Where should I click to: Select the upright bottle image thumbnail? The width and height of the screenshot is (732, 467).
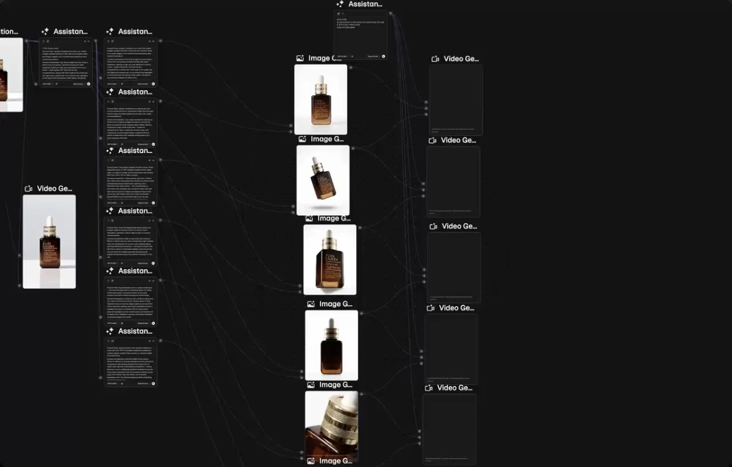click(x=321, y=99)
